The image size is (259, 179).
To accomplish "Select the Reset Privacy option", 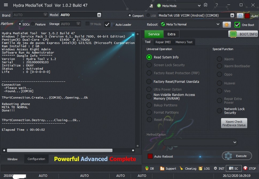I will 149,120.
